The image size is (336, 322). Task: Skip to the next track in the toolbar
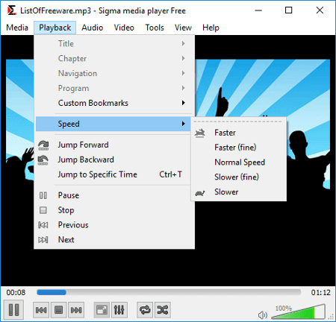[76, 310]
